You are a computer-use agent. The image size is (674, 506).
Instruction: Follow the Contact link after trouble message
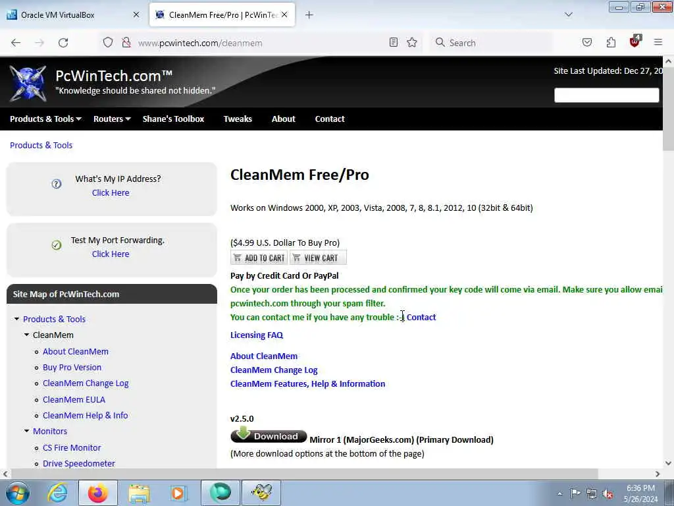(x=421, y=317)
